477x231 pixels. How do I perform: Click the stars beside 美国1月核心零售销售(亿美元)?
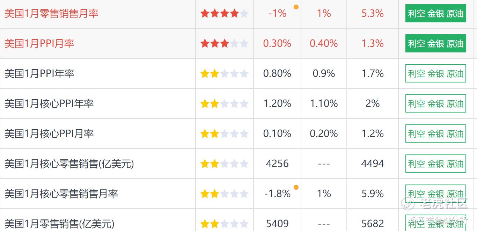224,164
